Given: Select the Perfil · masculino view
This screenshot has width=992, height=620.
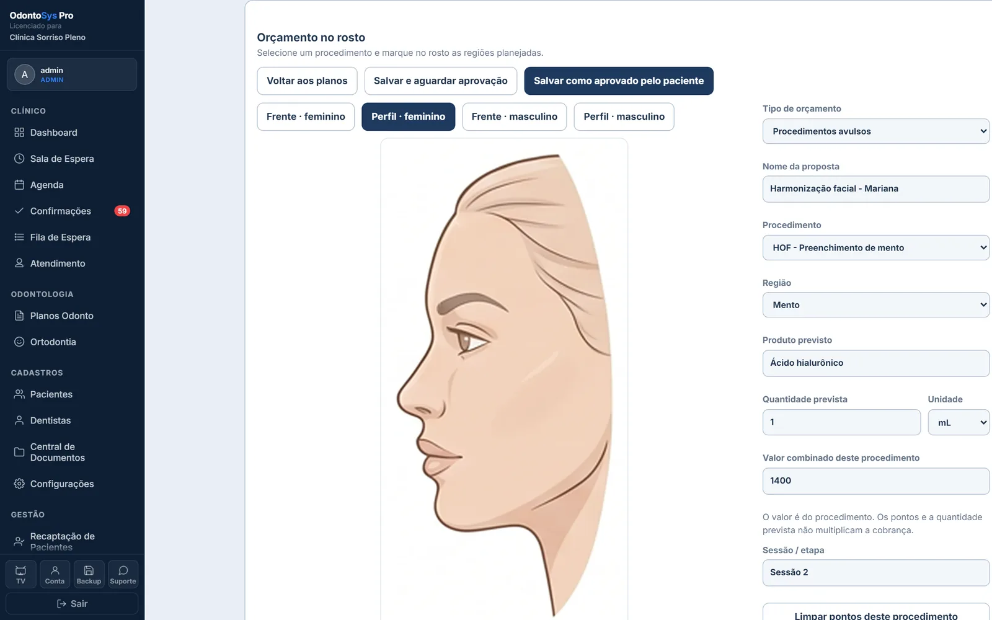Looking at the screenshot, I should [x=624, y=117].
